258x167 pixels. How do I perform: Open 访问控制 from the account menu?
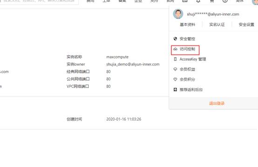tap(187, 49)
